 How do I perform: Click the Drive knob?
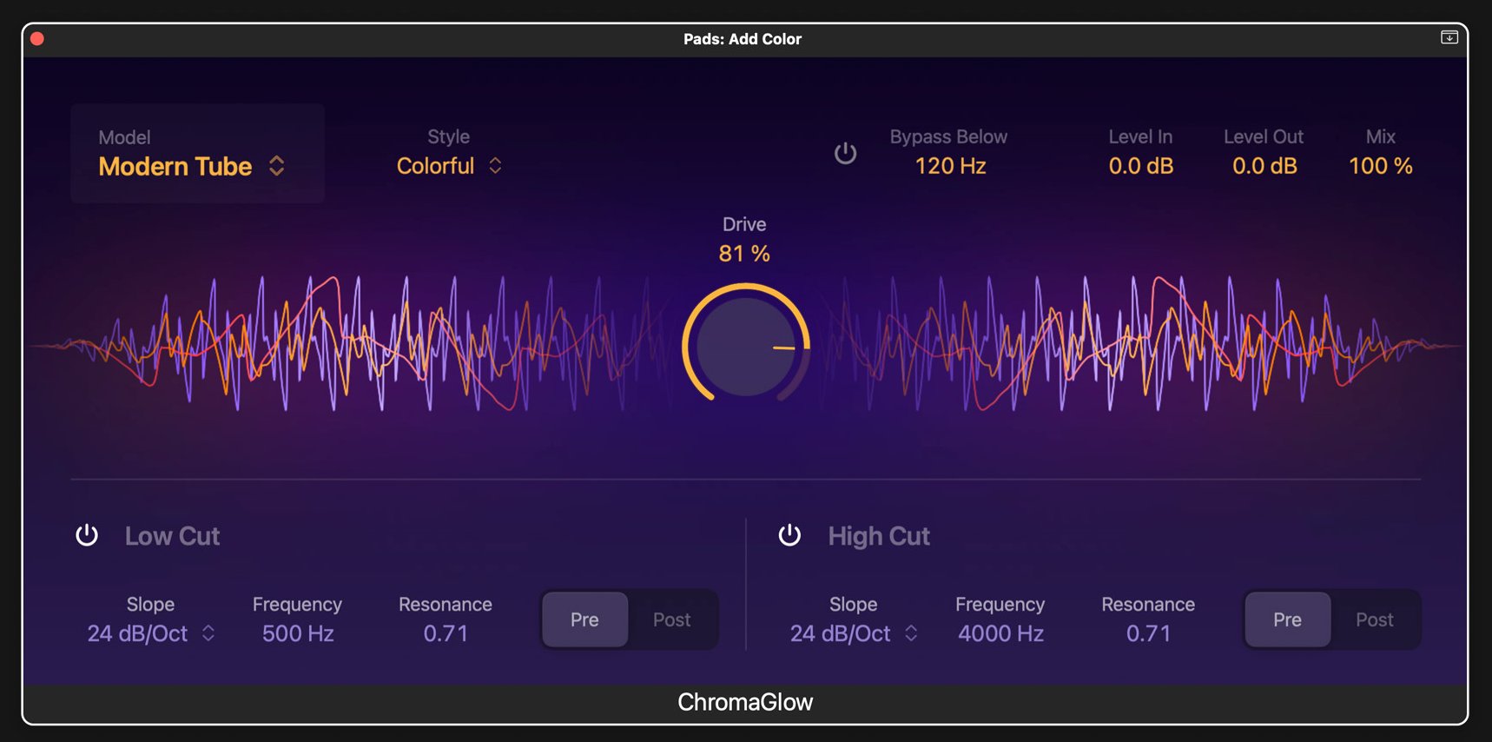(746, 346)
